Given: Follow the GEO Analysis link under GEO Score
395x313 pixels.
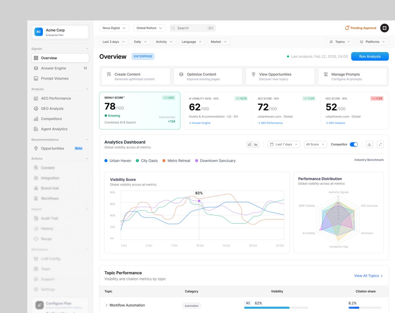Looking at the screenshot, I should (x=335, y=123).
